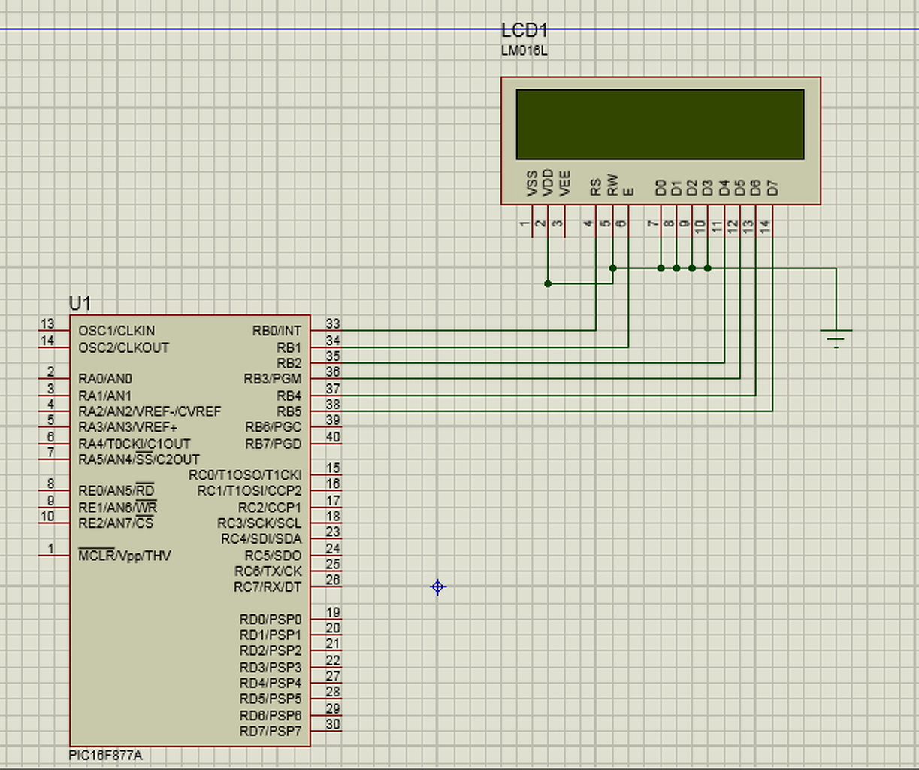Select the LCD1 green display screen

(x=660, y=125)
